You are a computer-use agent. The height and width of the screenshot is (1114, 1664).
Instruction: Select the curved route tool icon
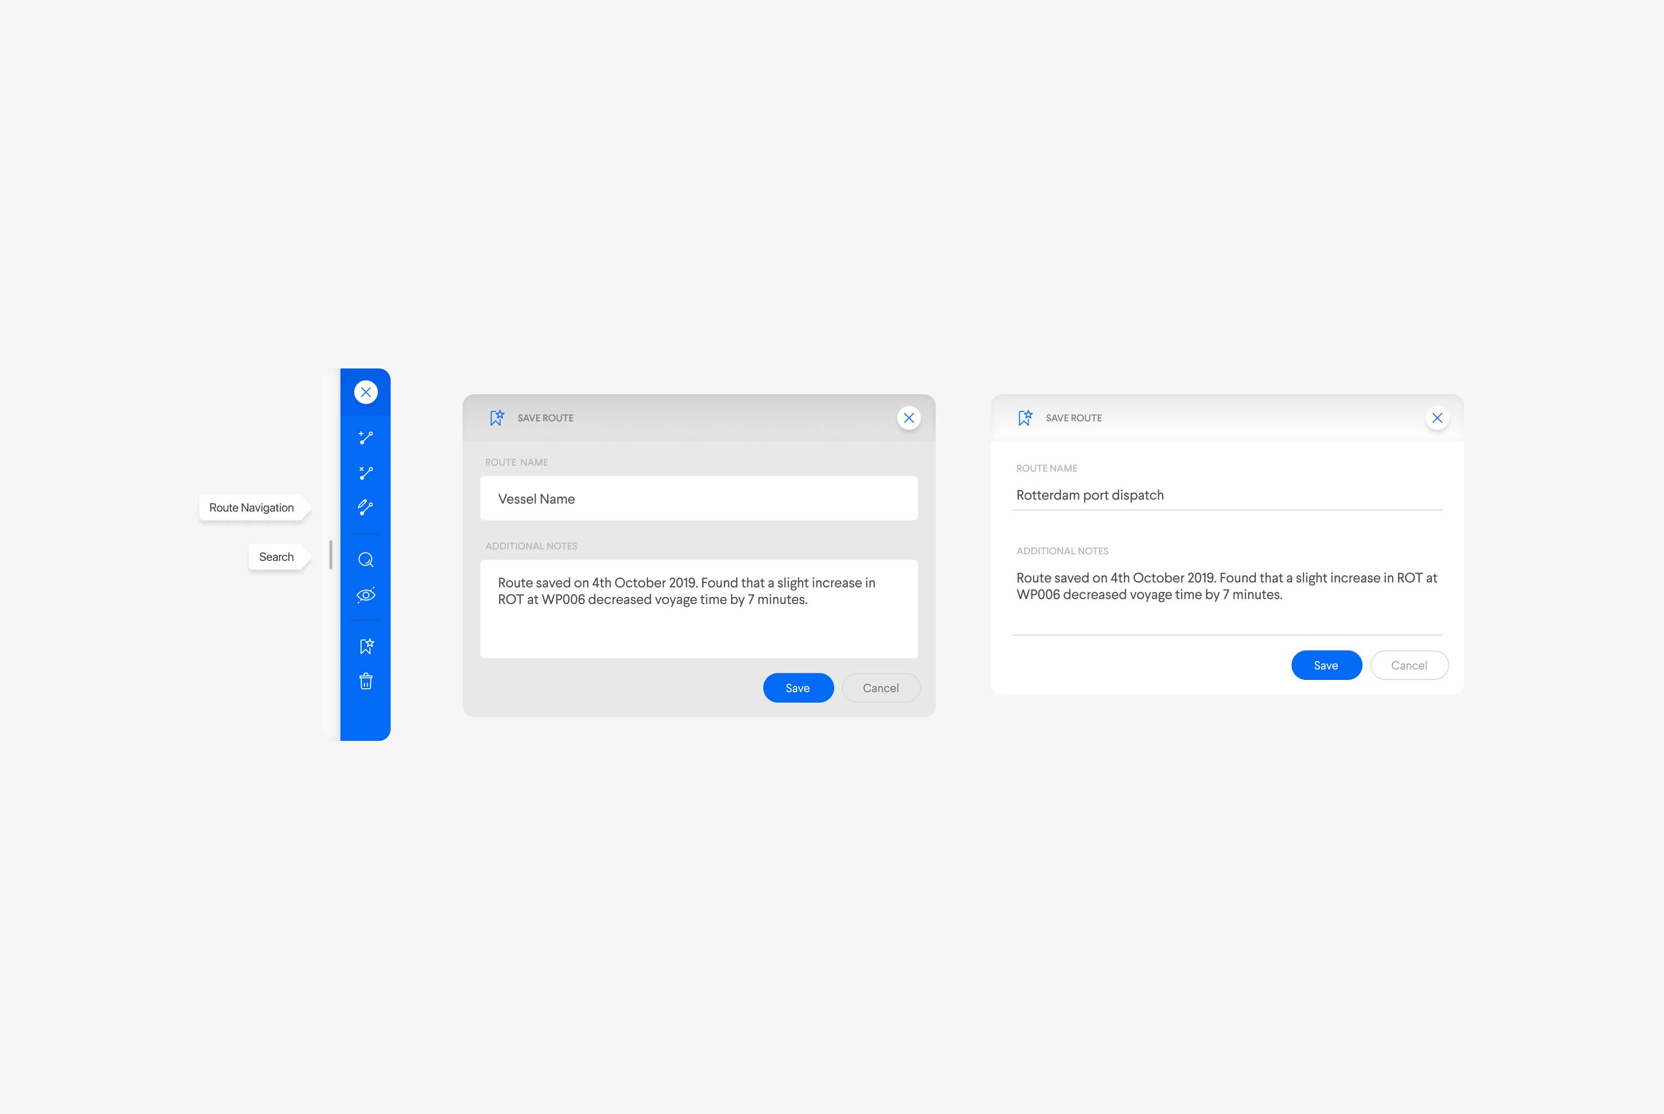click(366, 507)
